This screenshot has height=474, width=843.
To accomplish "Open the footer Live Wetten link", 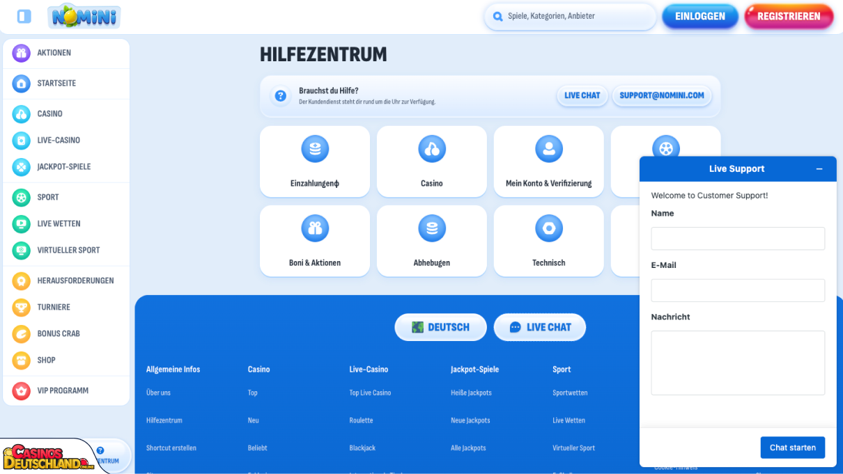I will 569,421.
